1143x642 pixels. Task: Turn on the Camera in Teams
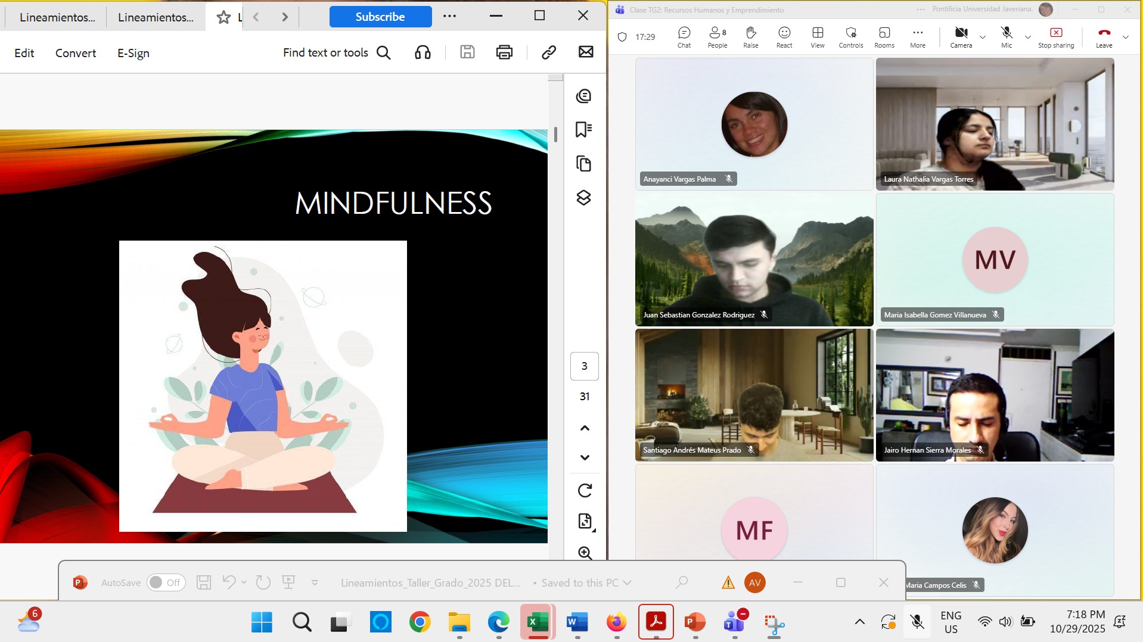961,36
